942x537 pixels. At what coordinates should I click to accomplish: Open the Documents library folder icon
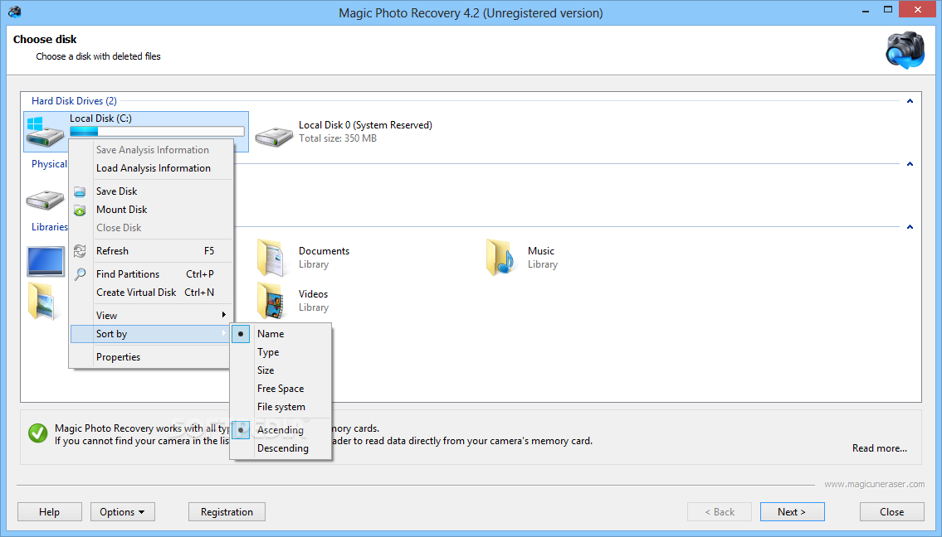pyautogui.click(x=271, y=258)
